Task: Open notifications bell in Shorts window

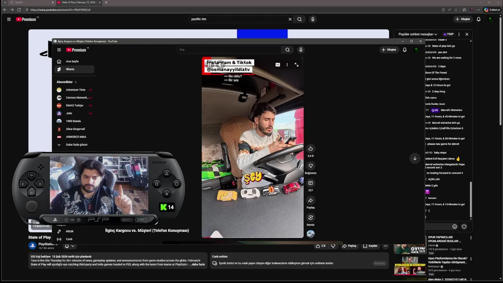Action: 404,50
